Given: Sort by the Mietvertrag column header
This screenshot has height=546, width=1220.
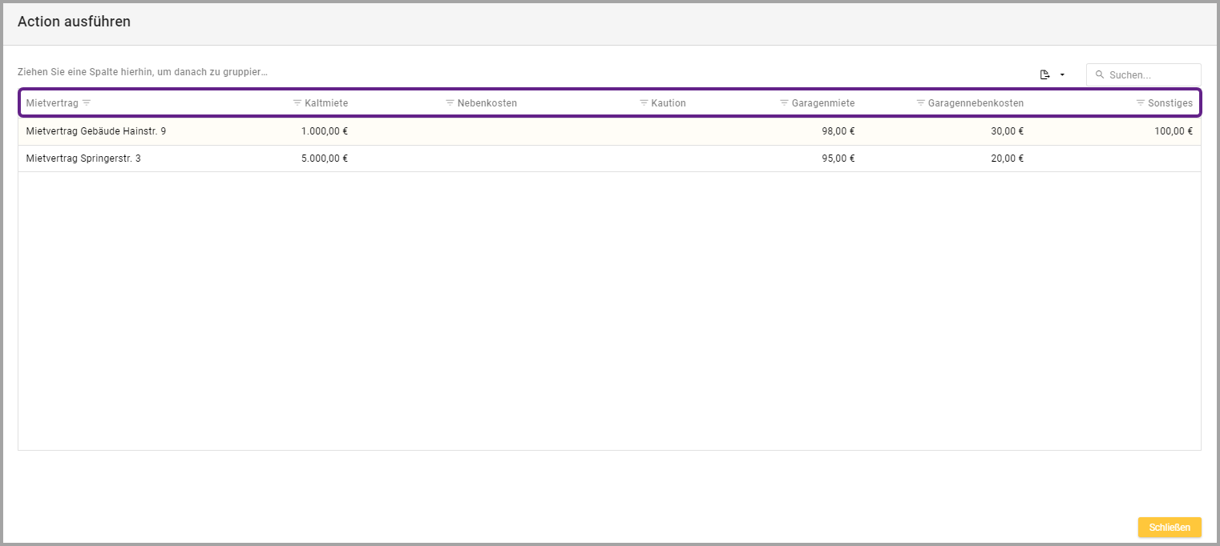Looking at the screenshot, I should [52, 103].
